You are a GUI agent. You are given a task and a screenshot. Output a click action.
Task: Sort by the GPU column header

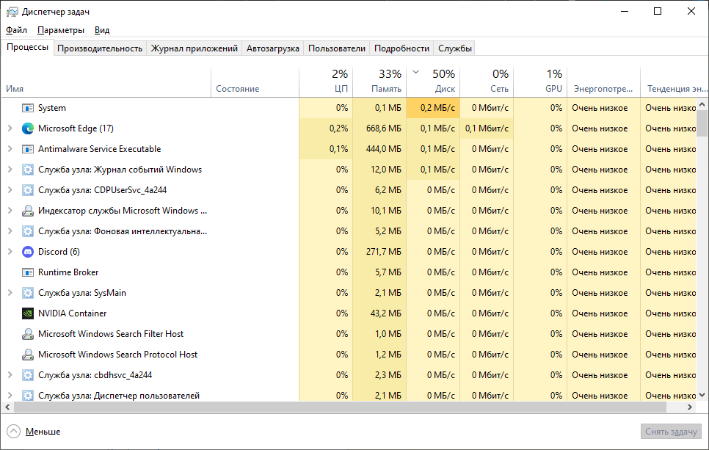coord(540,82)
